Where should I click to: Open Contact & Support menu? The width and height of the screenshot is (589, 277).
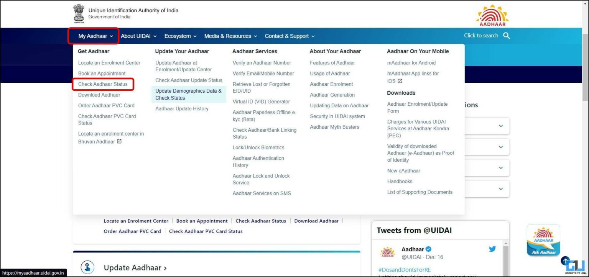coord(287,36)
